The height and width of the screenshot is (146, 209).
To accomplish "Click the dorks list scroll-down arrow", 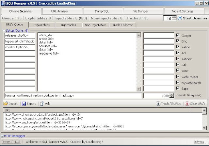I will [139, 89].
